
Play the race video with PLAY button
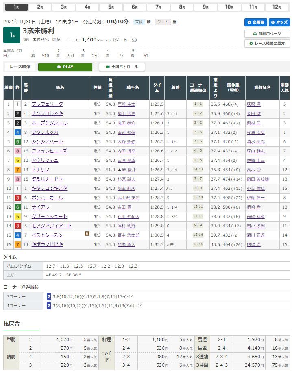coord(65,67)
